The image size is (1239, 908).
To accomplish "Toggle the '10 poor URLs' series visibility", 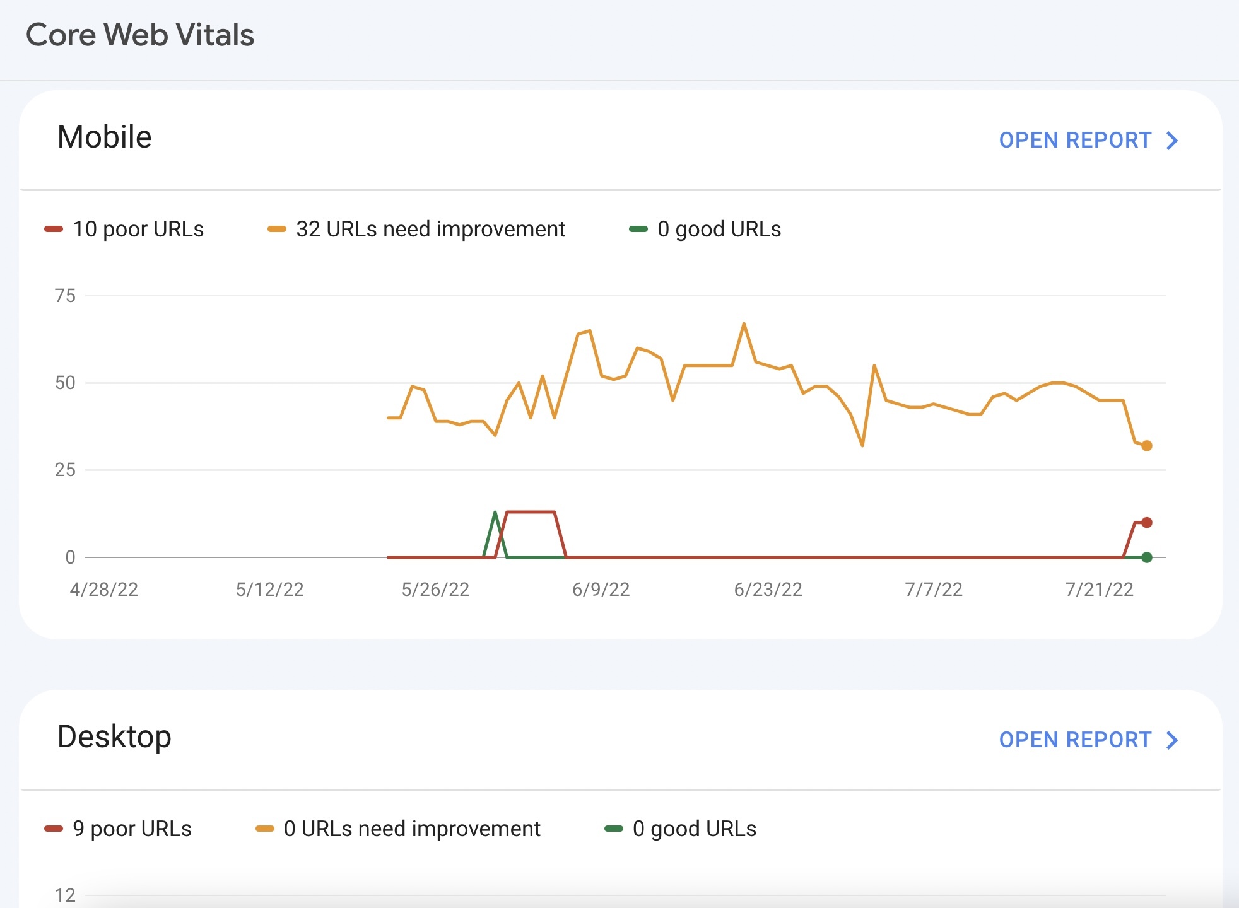I will pyautogui.click(x=126, y=229).
